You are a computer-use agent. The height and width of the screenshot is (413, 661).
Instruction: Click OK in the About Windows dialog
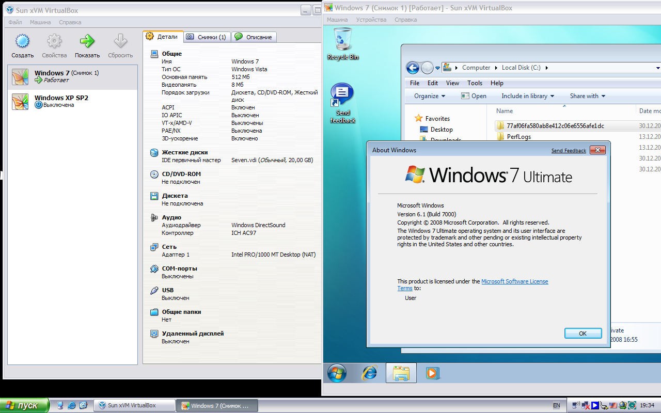[x=583, y=333]
